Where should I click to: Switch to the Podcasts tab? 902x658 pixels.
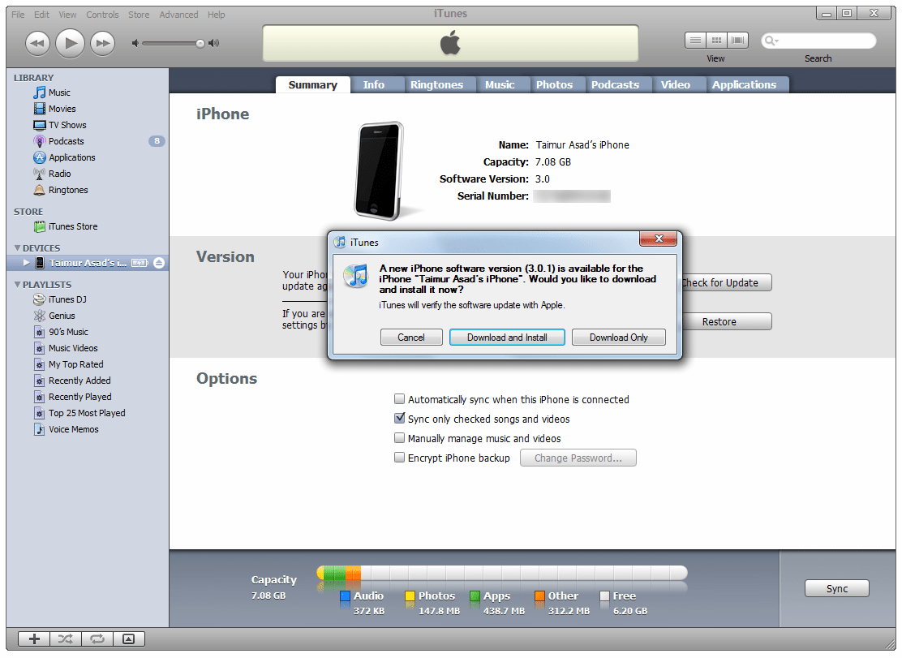tap(616, 84)
